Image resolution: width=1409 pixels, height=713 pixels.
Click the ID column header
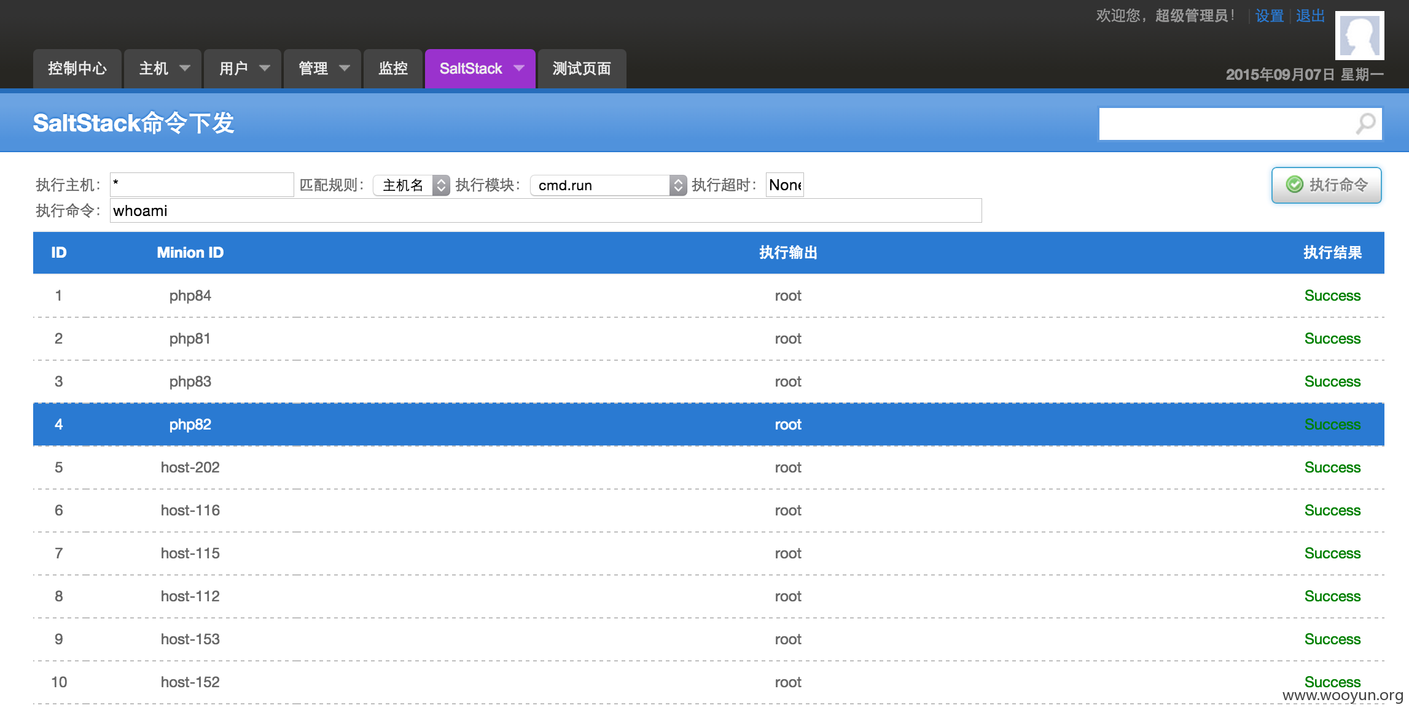pos(59,253)
